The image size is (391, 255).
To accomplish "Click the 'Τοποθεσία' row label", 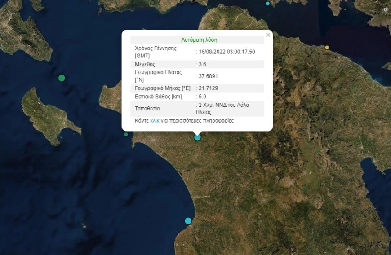I will coord(147,109).
